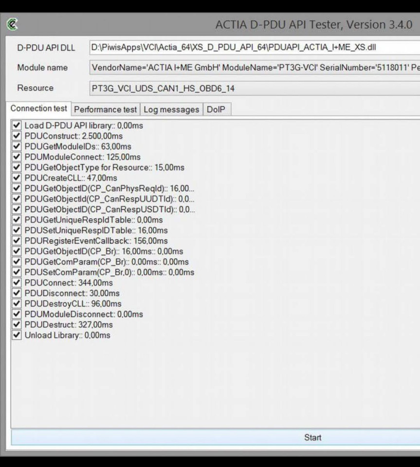Open the Log messages tab
The height and width of the screenshot is (467, 420).
point(171,109)
